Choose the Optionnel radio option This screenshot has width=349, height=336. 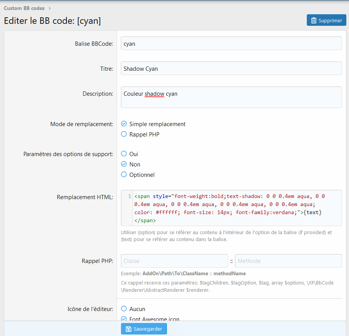pyautogui.click(x=124, y=175)
